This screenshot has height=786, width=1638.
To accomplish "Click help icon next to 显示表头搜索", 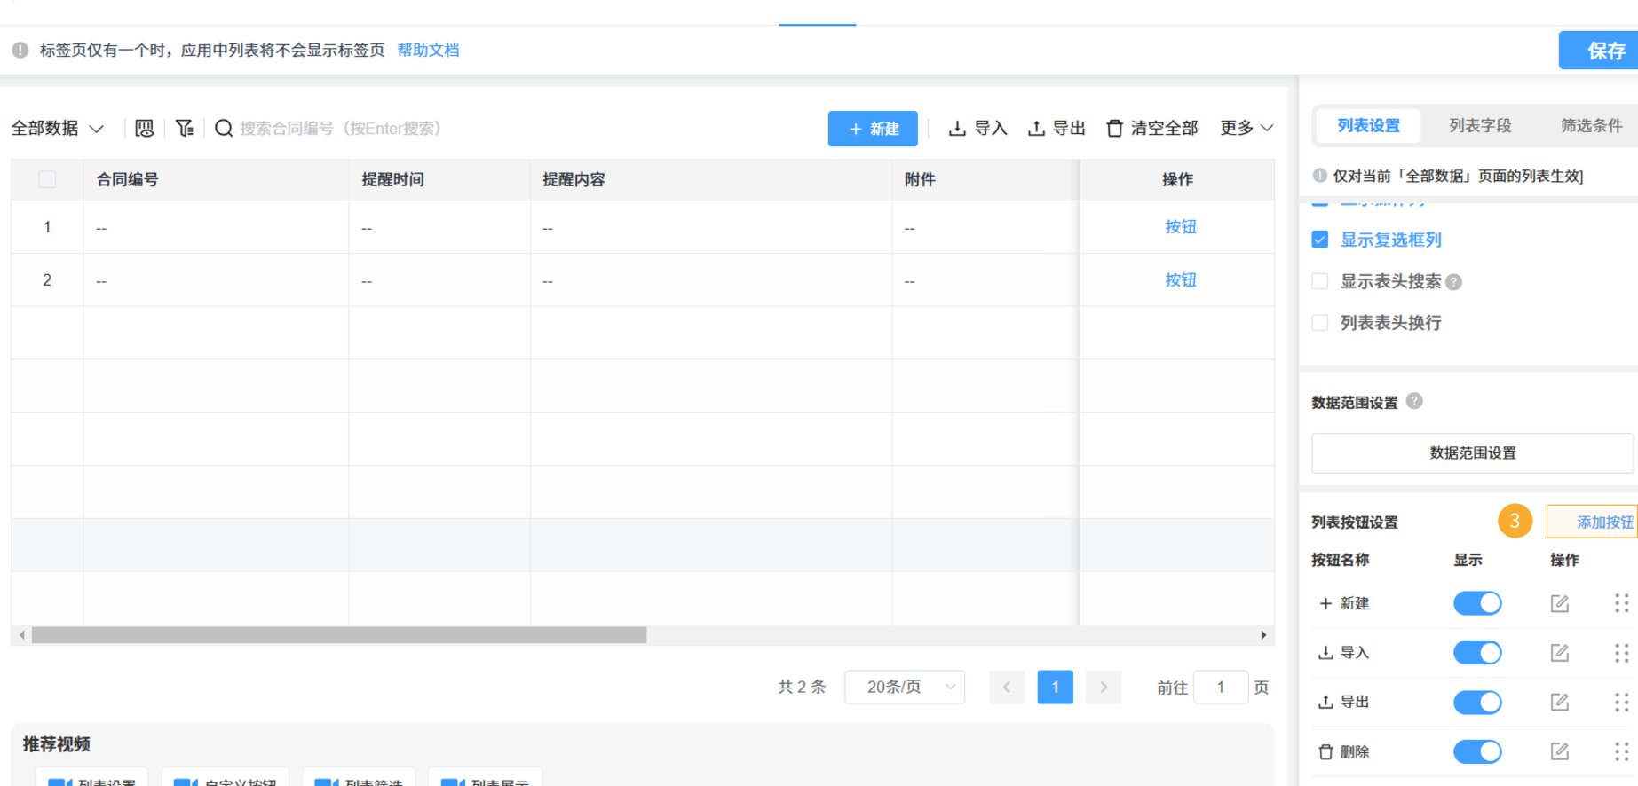I will pyautogui.click(x=1453, y=282).
